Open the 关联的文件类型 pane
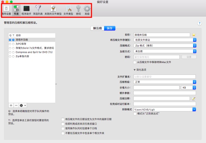206x143 pixels. point(53,10)
